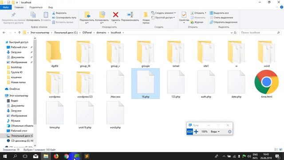The image size is (284, 160).
Task: Open Magnifier Виды dropdown
Action: [x=215, y=132]
